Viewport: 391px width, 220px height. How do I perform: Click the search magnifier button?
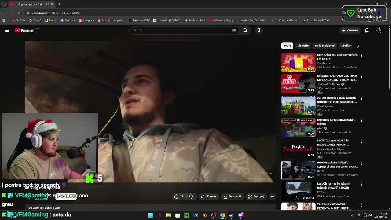[x=245, y=30]
